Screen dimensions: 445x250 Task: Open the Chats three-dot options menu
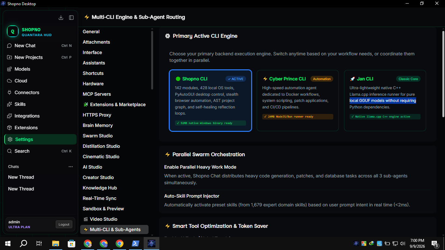point(71,167)
